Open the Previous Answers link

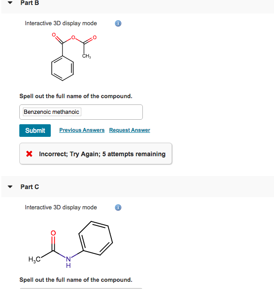tap(82, 130)
